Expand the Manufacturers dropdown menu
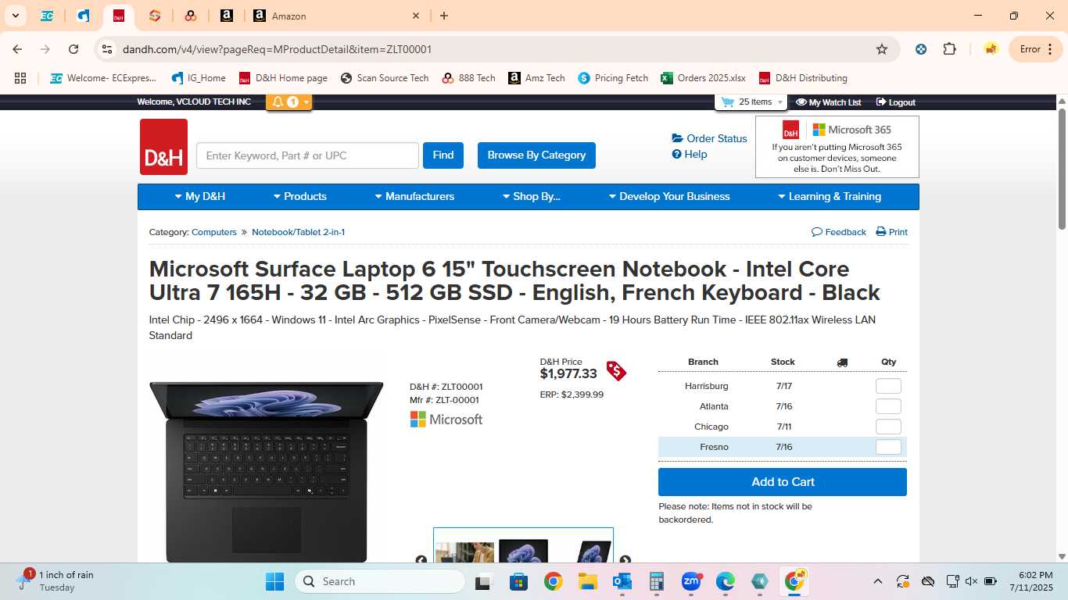 pyautogui.click(x=414, y=197)
